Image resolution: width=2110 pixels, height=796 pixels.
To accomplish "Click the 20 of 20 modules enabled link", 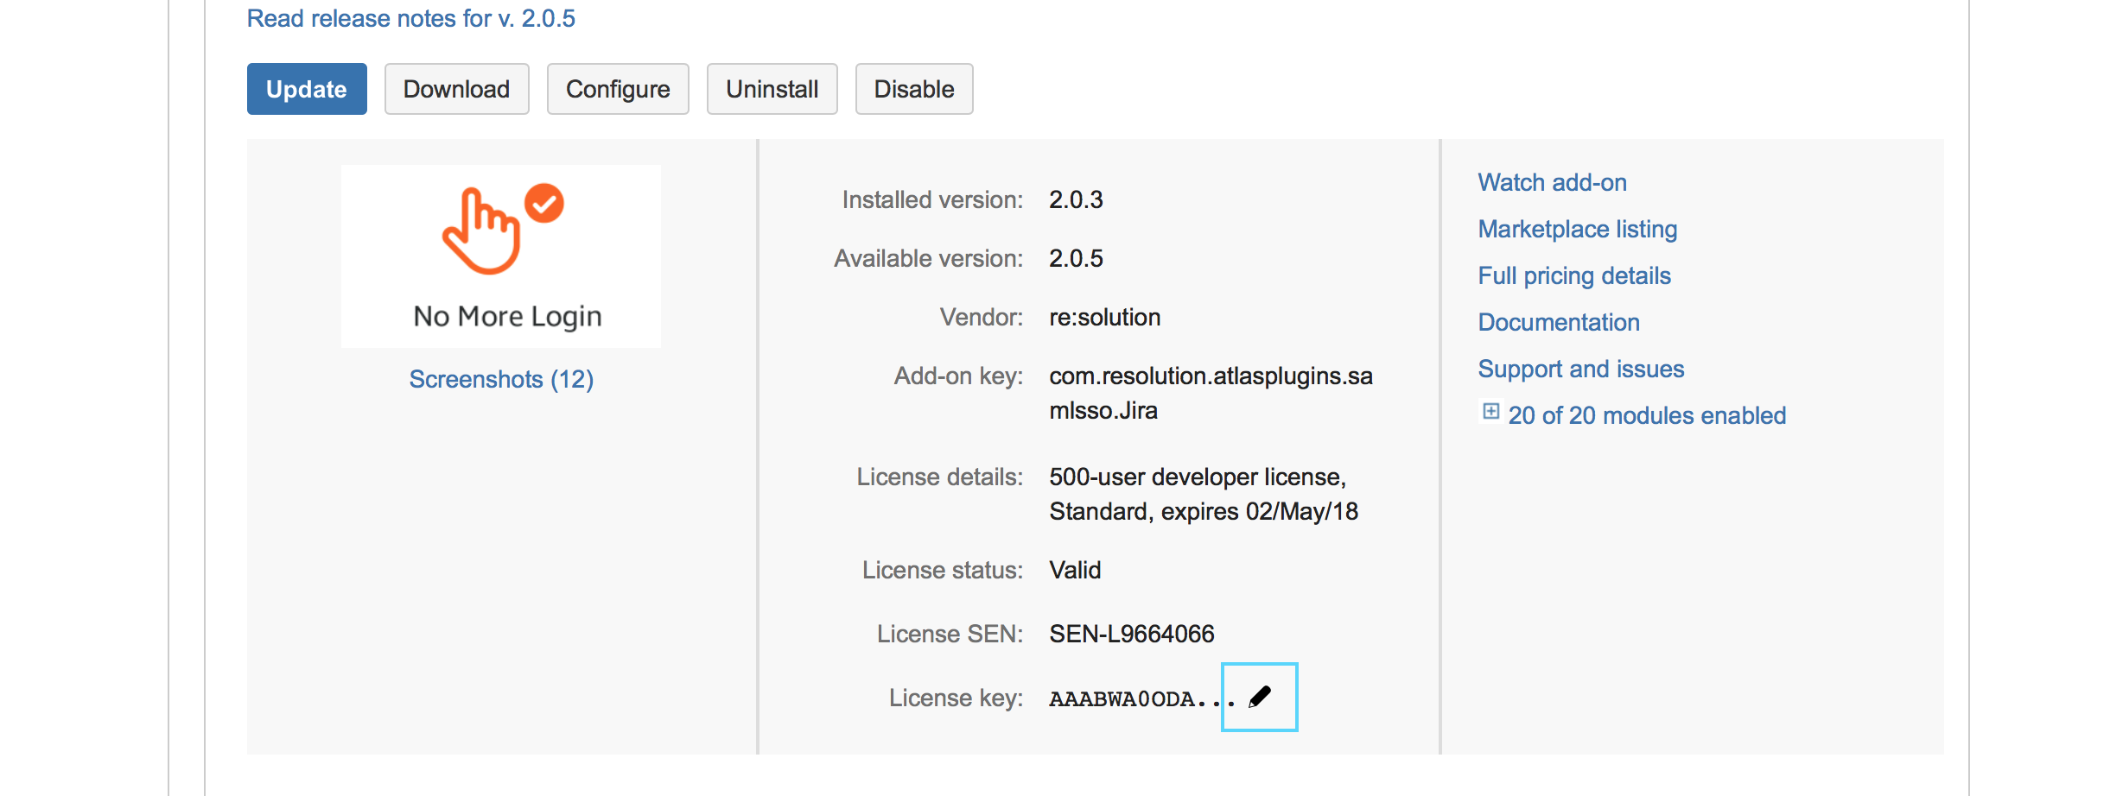I will tap(1646, 415).
